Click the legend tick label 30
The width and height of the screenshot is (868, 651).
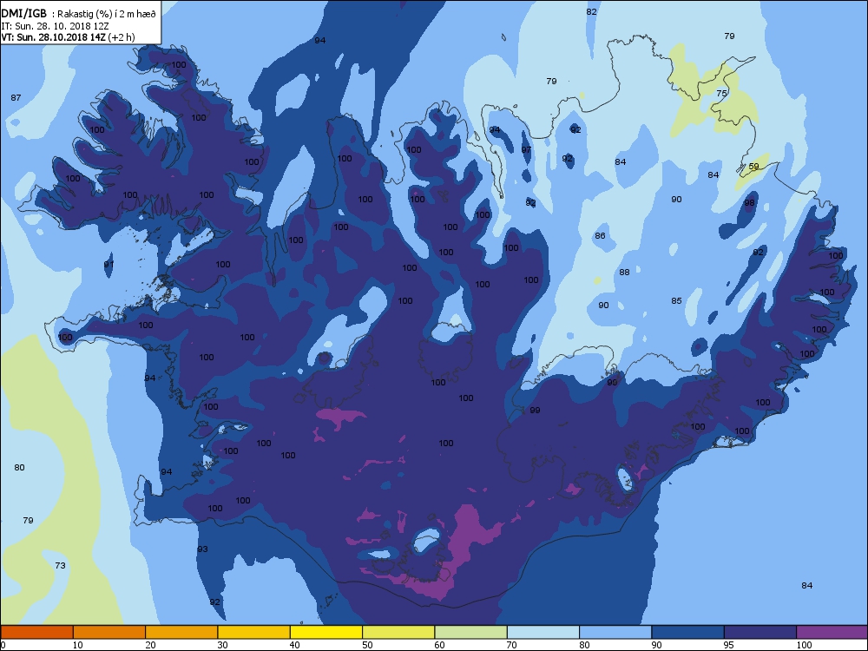[x=222, y=645]
